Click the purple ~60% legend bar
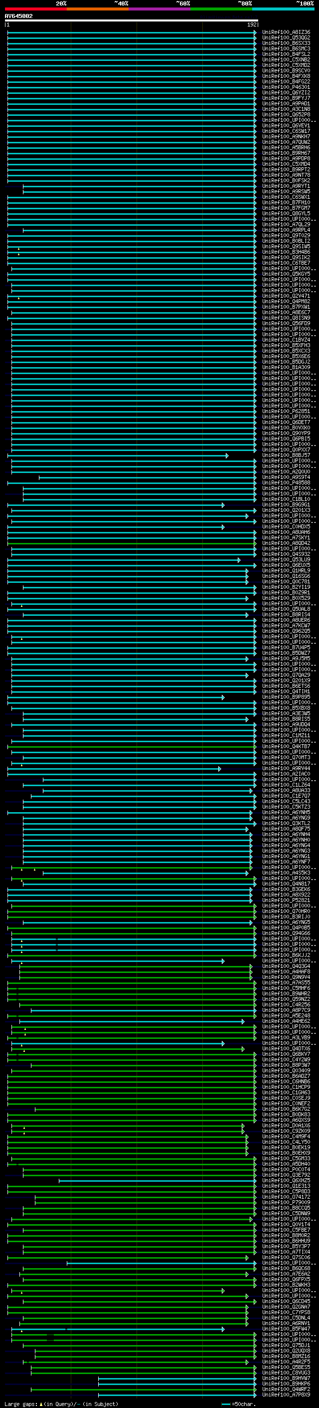The width and height of the screenshot is (319, 1408). coord(159,9)
